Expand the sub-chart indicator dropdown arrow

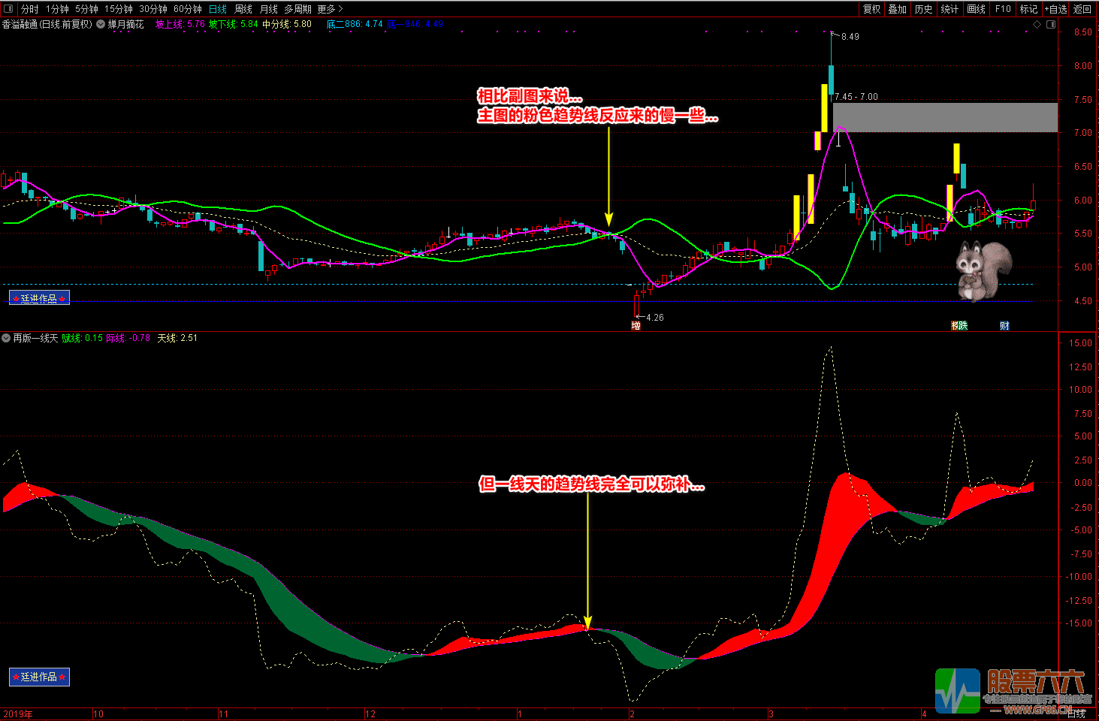tap(6, 338)
